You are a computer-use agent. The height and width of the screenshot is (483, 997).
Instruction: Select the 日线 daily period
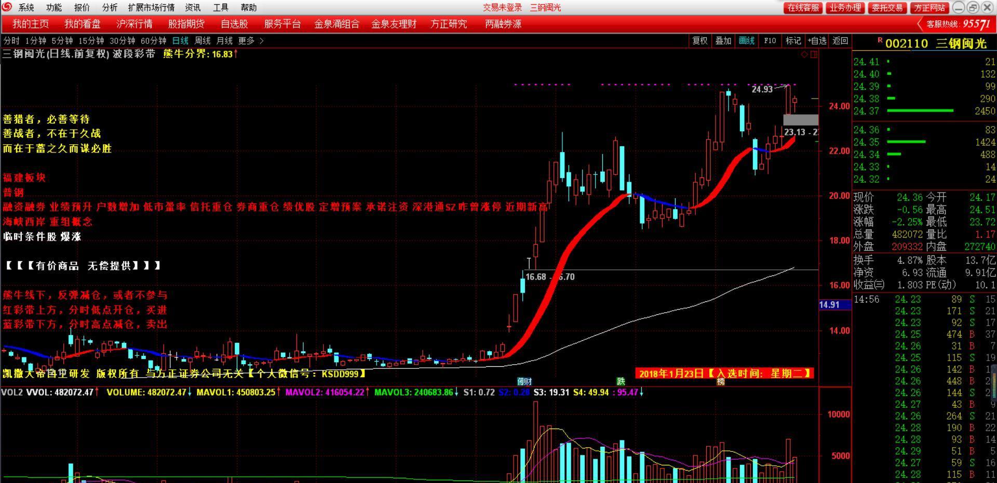click(x=180, y=40)
